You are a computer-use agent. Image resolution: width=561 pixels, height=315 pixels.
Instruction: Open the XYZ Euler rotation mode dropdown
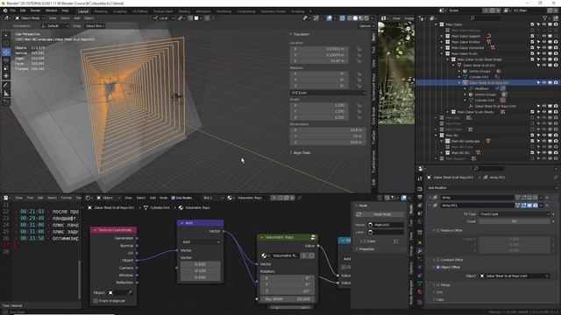(327, 93)
